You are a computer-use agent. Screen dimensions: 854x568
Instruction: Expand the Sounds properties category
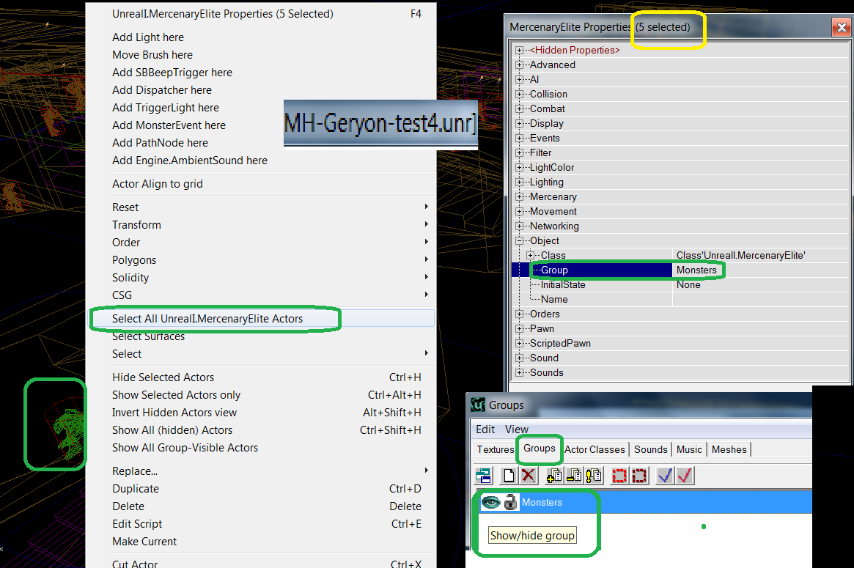519,373
